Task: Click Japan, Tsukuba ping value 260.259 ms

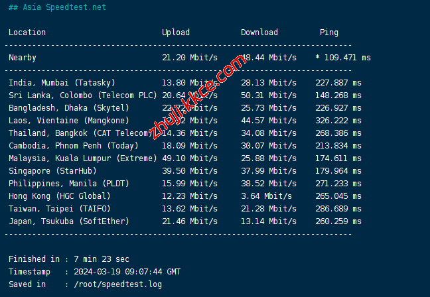Action: click(x=338, y=221)
